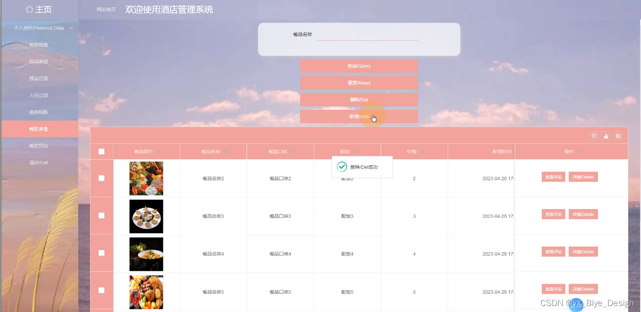
Task: Click the 重置/Reset button
Action: click(359, 83)
